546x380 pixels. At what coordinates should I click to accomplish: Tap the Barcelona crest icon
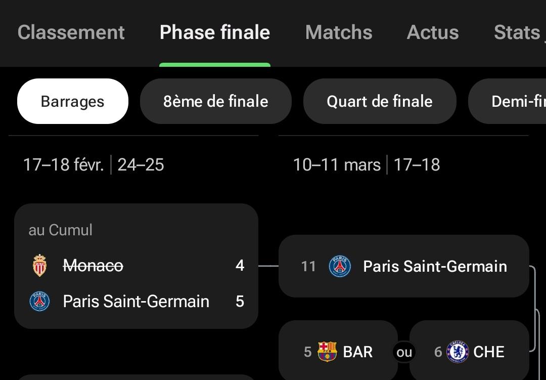tap(327, 352)
